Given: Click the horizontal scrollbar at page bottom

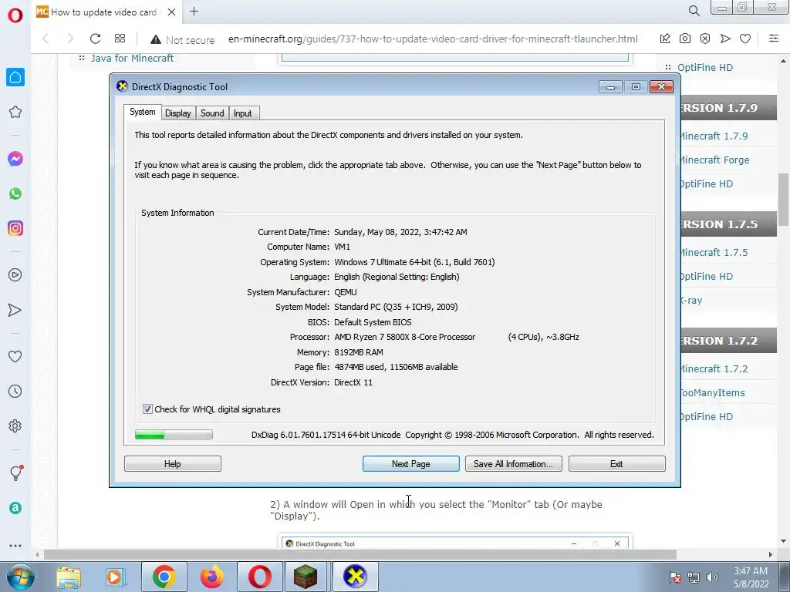Looking at the screenshot, I should click(x=360, y=555).
